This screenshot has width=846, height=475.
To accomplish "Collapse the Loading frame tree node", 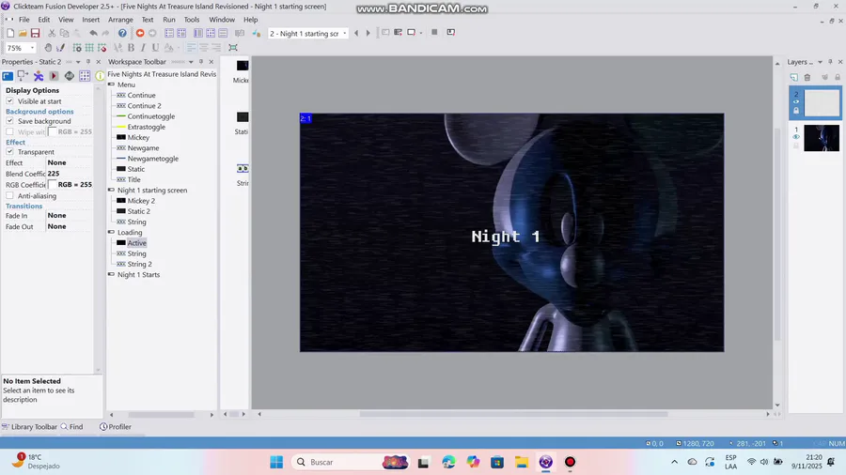I will coord(111,232).
